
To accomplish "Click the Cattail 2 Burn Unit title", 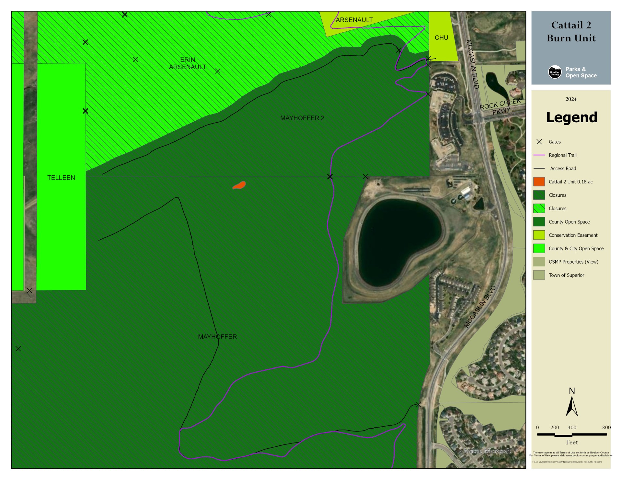I will [571, 32].
